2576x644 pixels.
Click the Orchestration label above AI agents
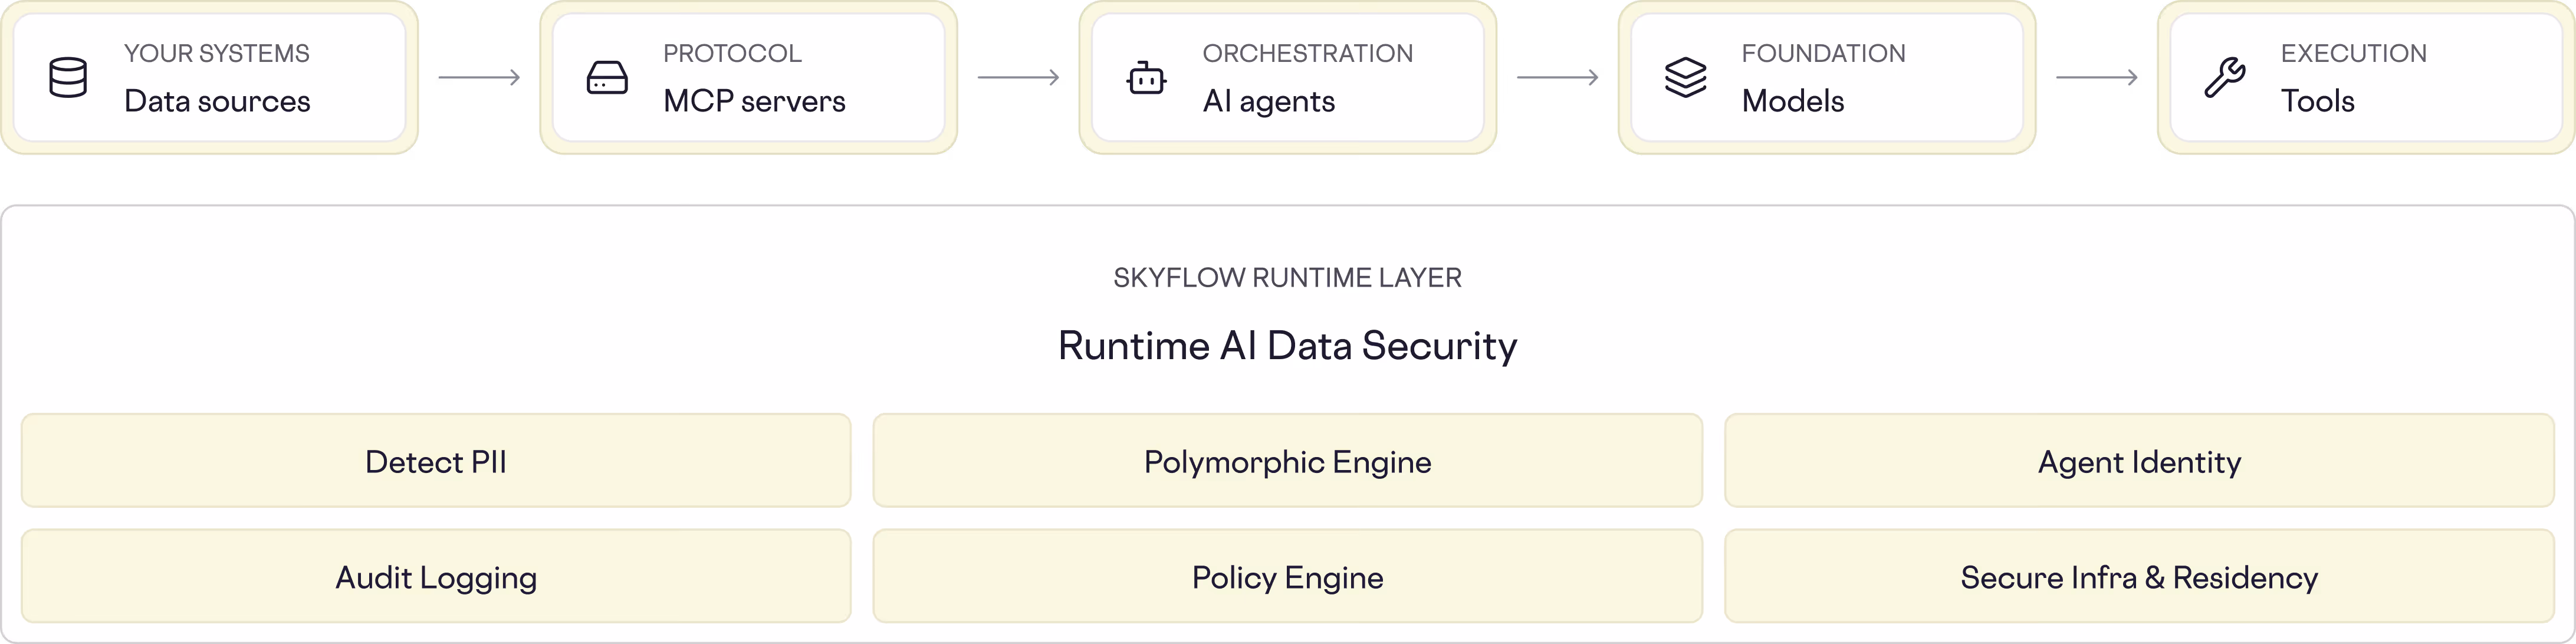[x=1307, y=53]
